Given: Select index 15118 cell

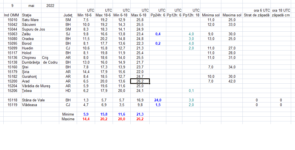Looking at the screenshot, I should (12, 100).
